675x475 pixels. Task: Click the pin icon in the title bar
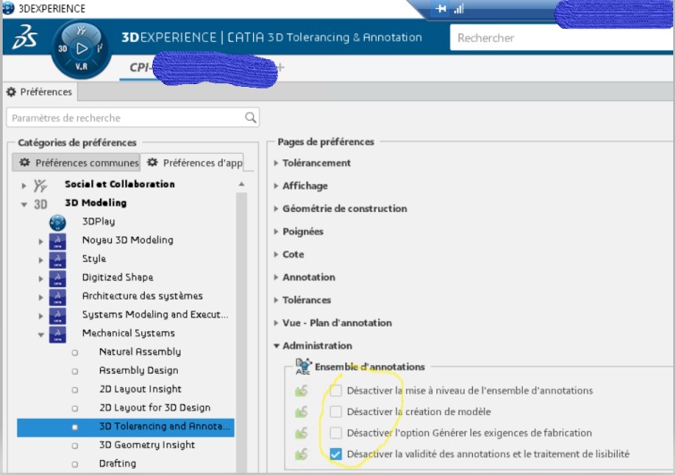441,9
